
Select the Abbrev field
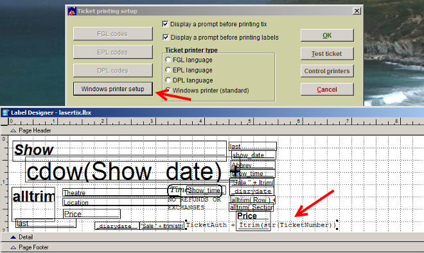(253, 164)
